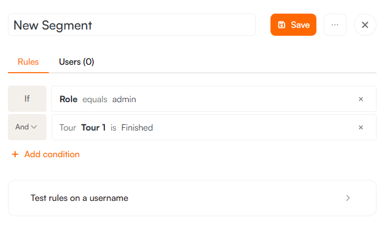Open the And logical operator dropdown
389x231 pixels.
(x=27, y=127)
